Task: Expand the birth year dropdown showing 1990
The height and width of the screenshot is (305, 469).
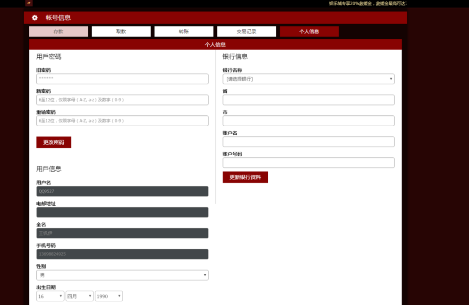Action: pos(109,296)
